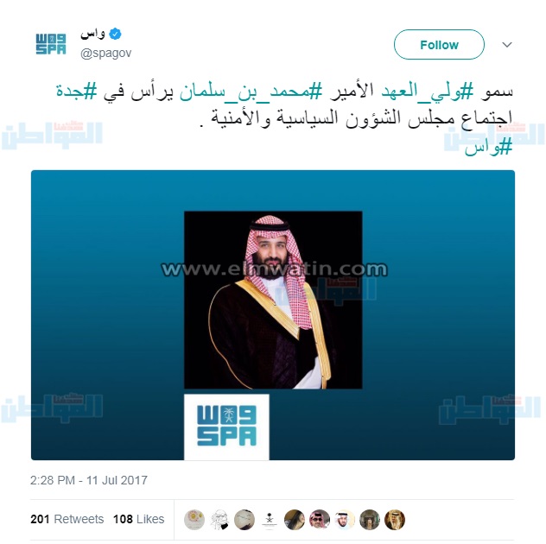Click the SPA profile avatar logo

coord(51,44)
